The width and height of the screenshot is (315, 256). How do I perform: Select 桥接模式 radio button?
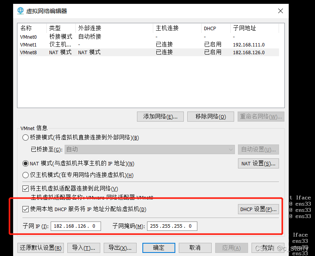26,137
